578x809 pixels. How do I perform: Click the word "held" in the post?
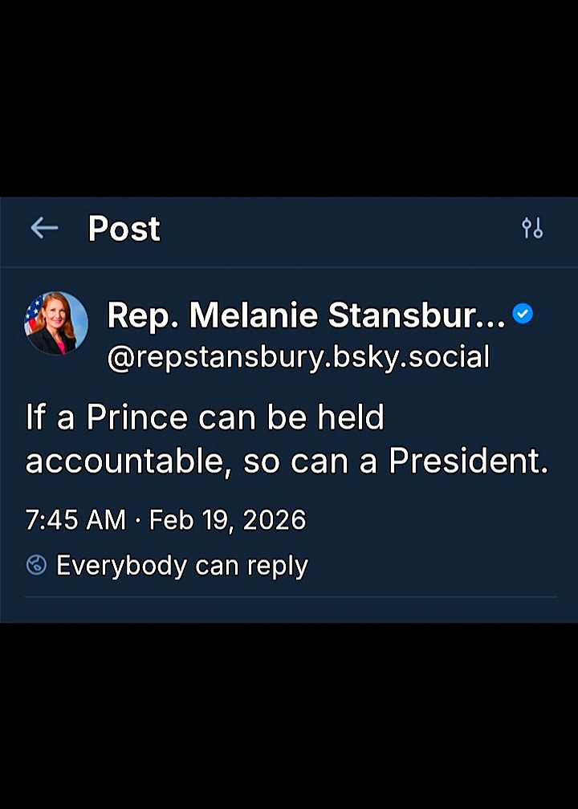[x=351, y=419]
